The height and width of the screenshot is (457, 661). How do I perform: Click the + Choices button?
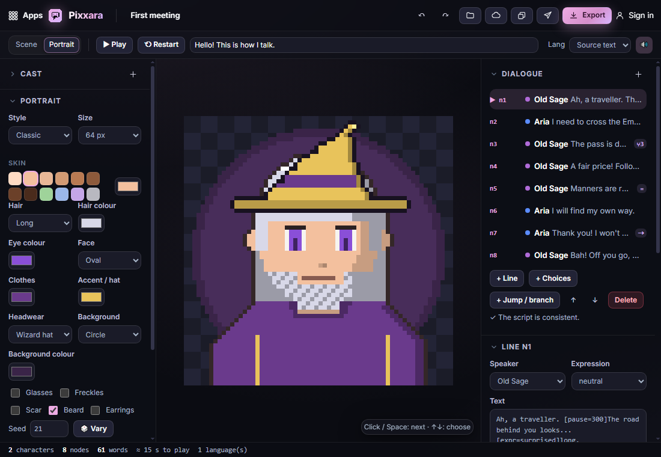[553, 278]
